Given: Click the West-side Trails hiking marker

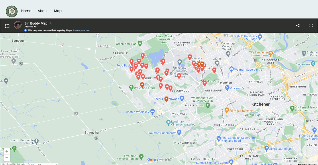Looking at the screenshot, I should (131, 87).
